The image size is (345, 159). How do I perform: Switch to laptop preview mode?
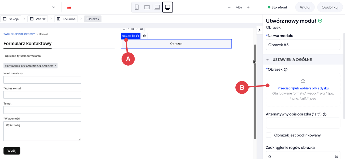tap(157, 7)
